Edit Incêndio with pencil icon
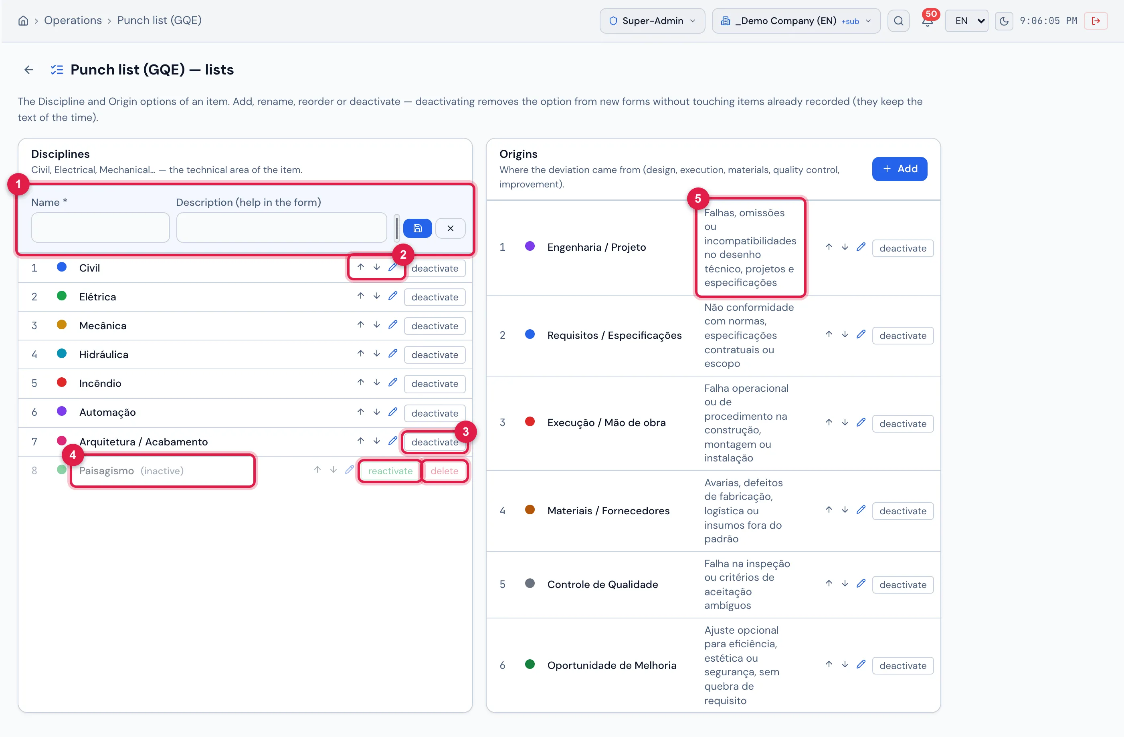This screenshot has width=1124, height=737. [392, 382]
